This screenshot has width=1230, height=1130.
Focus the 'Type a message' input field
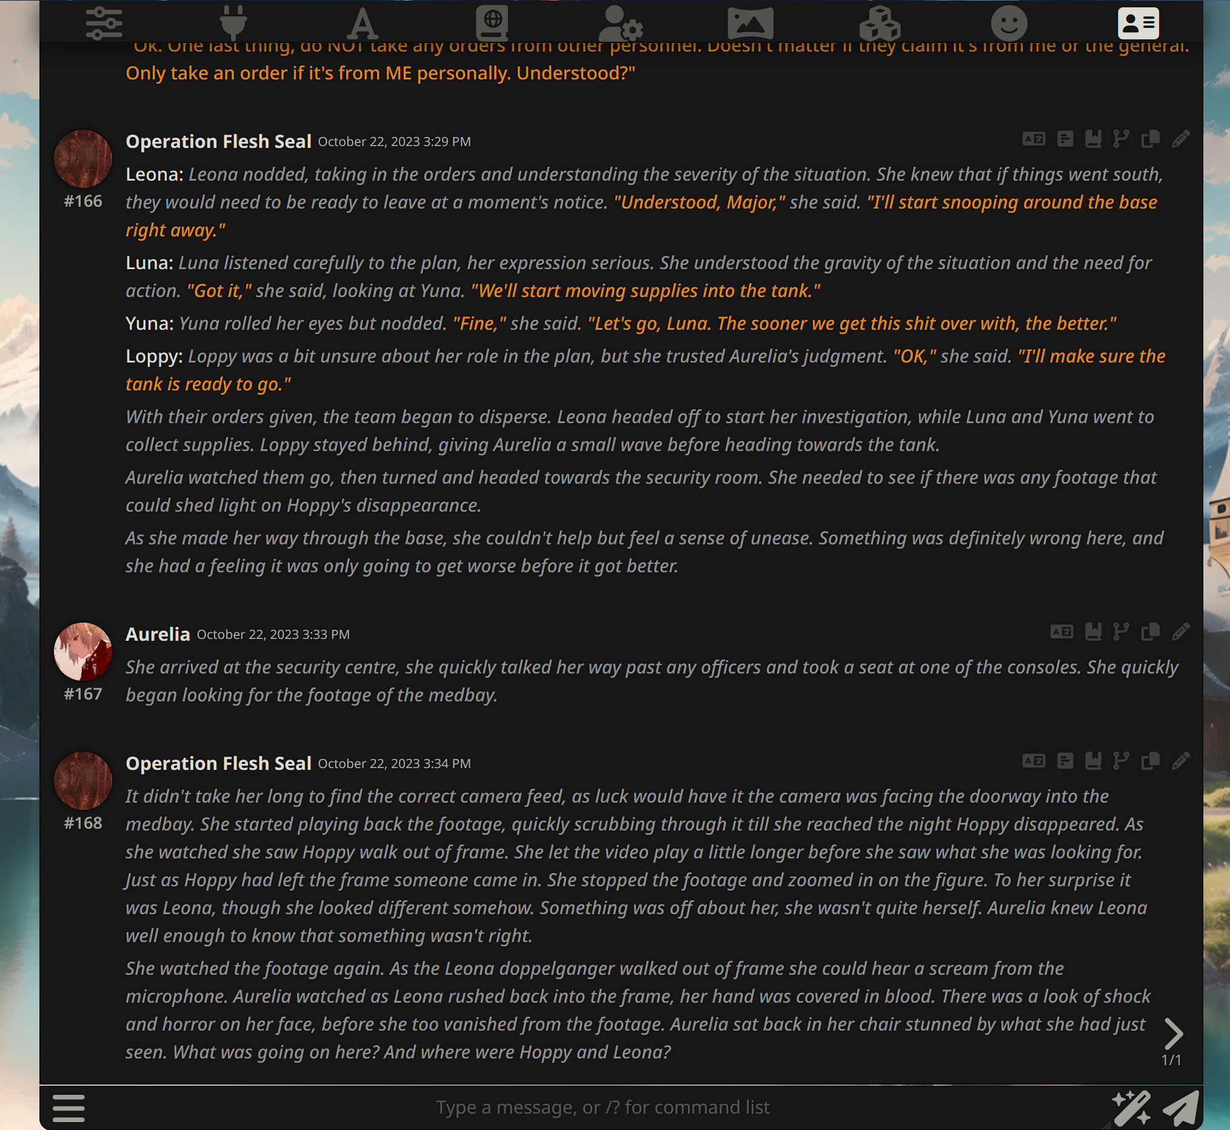(602, 1108)
